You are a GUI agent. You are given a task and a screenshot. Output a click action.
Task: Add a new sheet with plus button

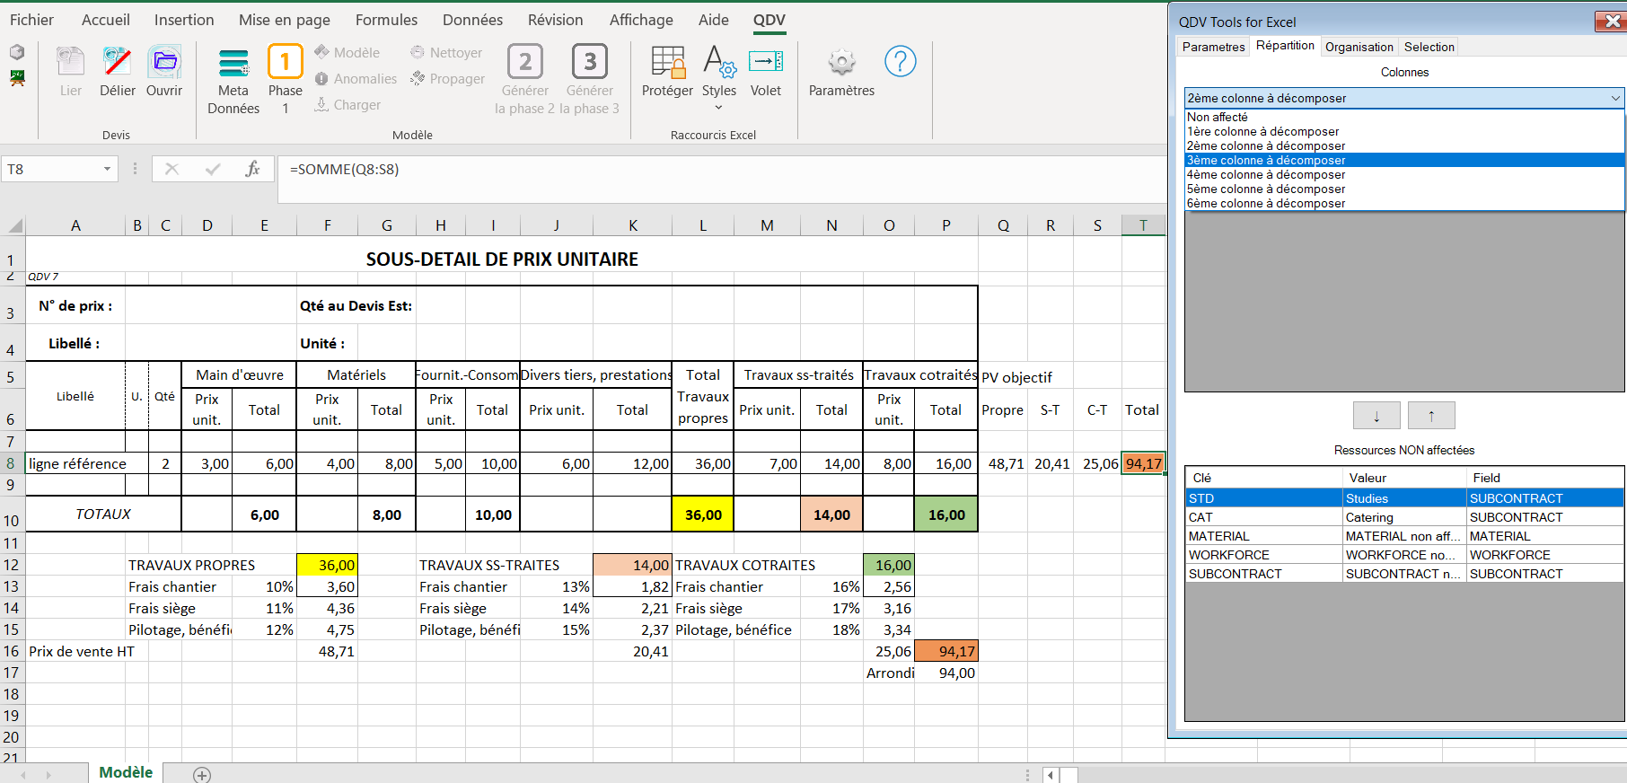(202, 774)
